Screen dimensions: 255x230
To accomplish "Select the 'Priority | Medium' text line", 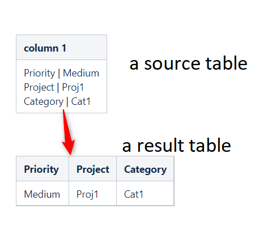I will (x=61, y=73).
